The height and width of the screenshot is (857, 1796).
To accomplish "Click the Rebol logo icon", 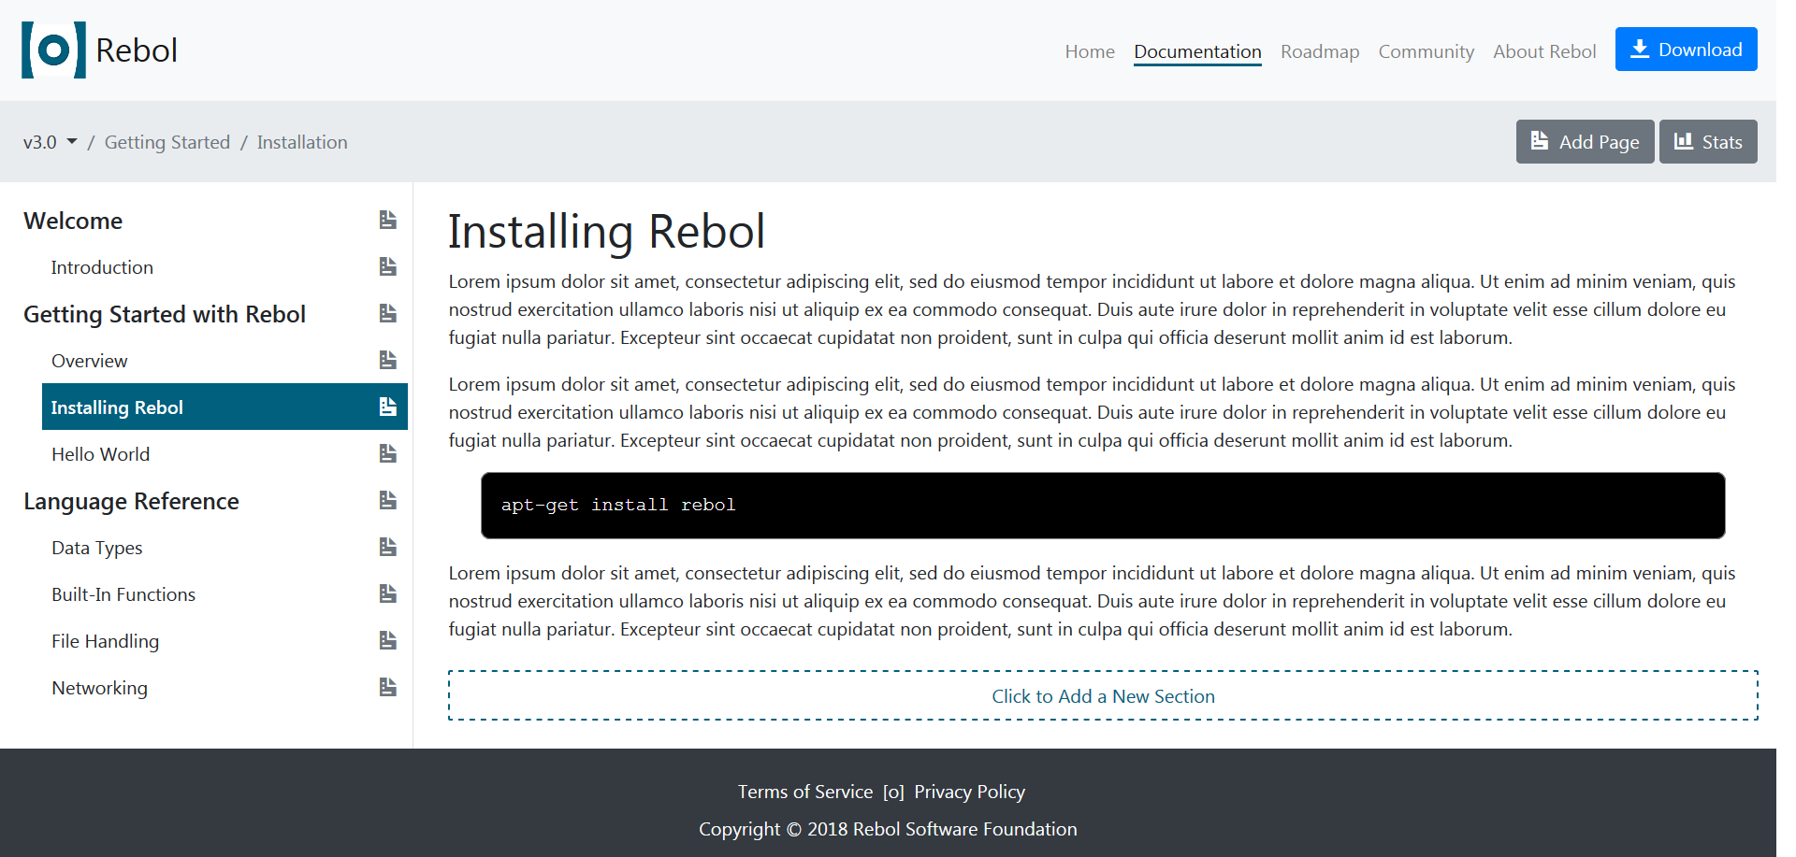I will [x=53, y=50].
